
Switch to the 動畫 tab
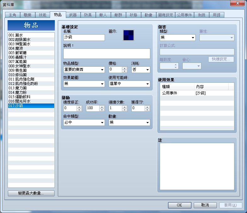pyautogui.click(x=149, y=15)
